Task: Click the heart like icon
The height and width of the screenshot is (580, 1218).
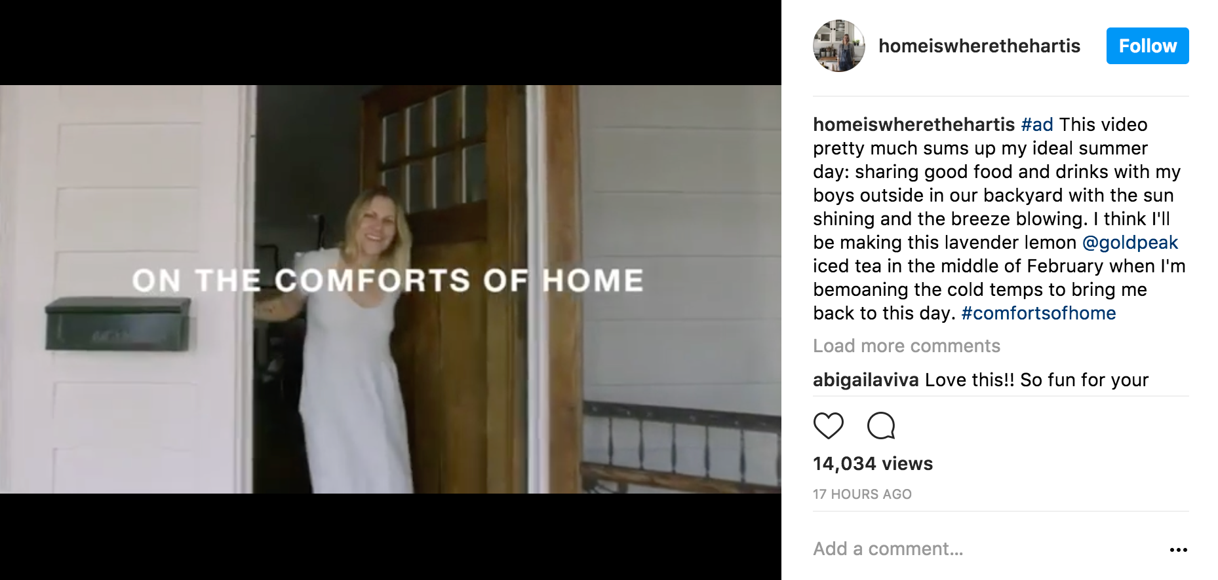Action: tap(828, 426)
